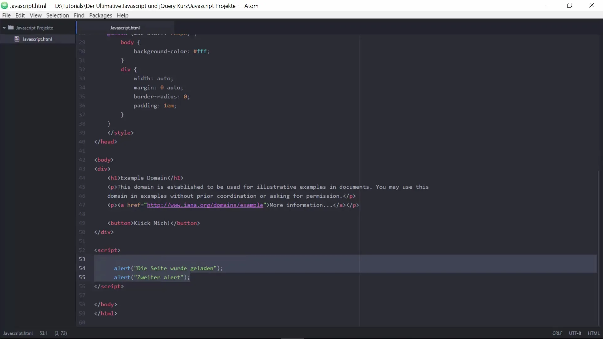Open the Find menu
This screenshot has height=339, width=603.
pyautogui.click(x=79, y=15)
